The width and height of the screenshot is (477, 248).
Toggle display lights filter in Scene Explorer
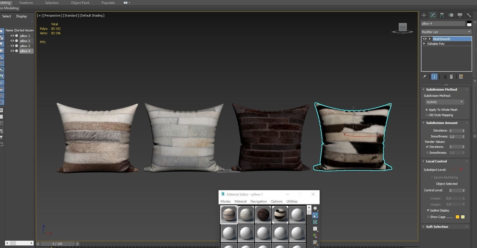tap(2, 44)
